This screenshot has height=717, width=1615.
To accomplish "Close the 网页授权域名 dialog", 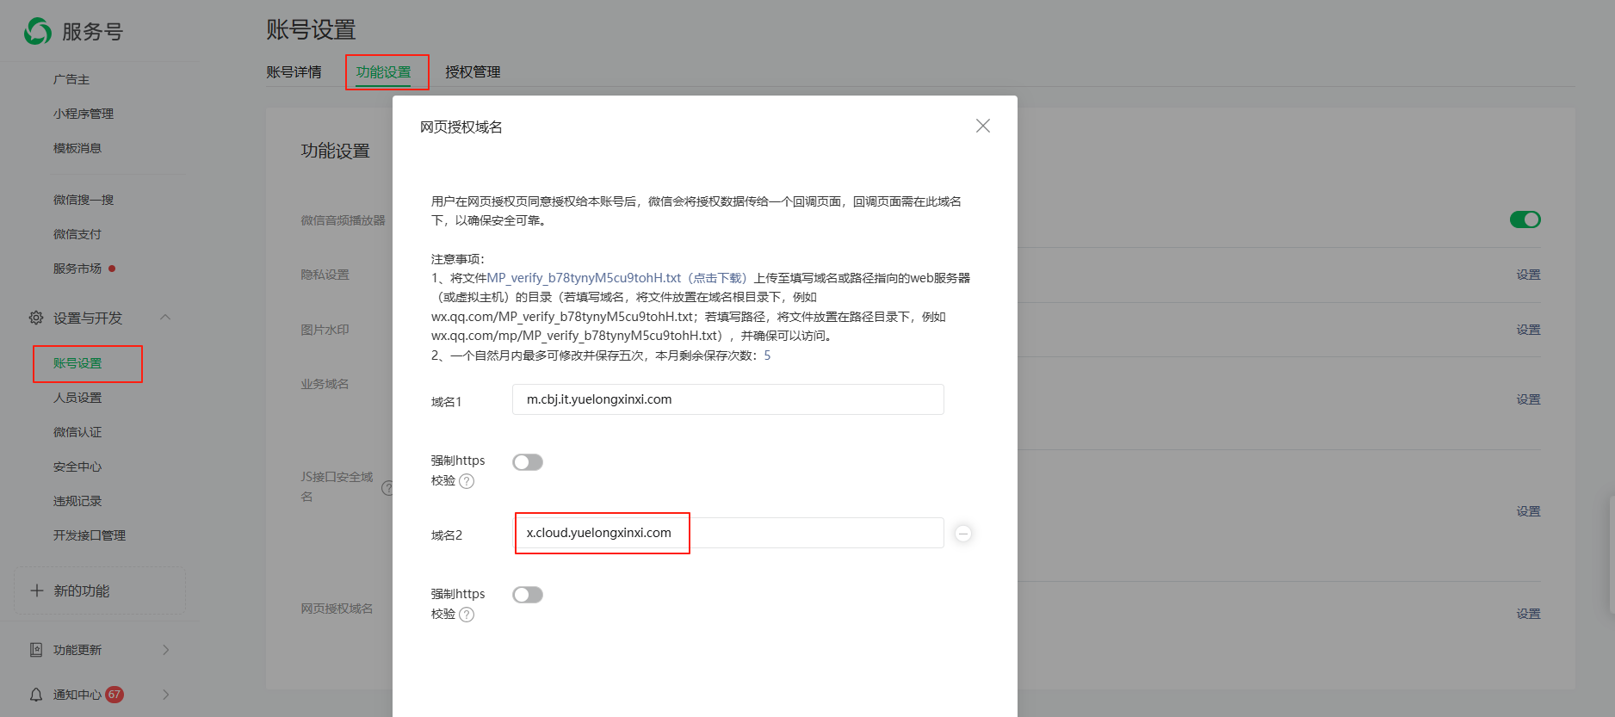I will [983, 126].
